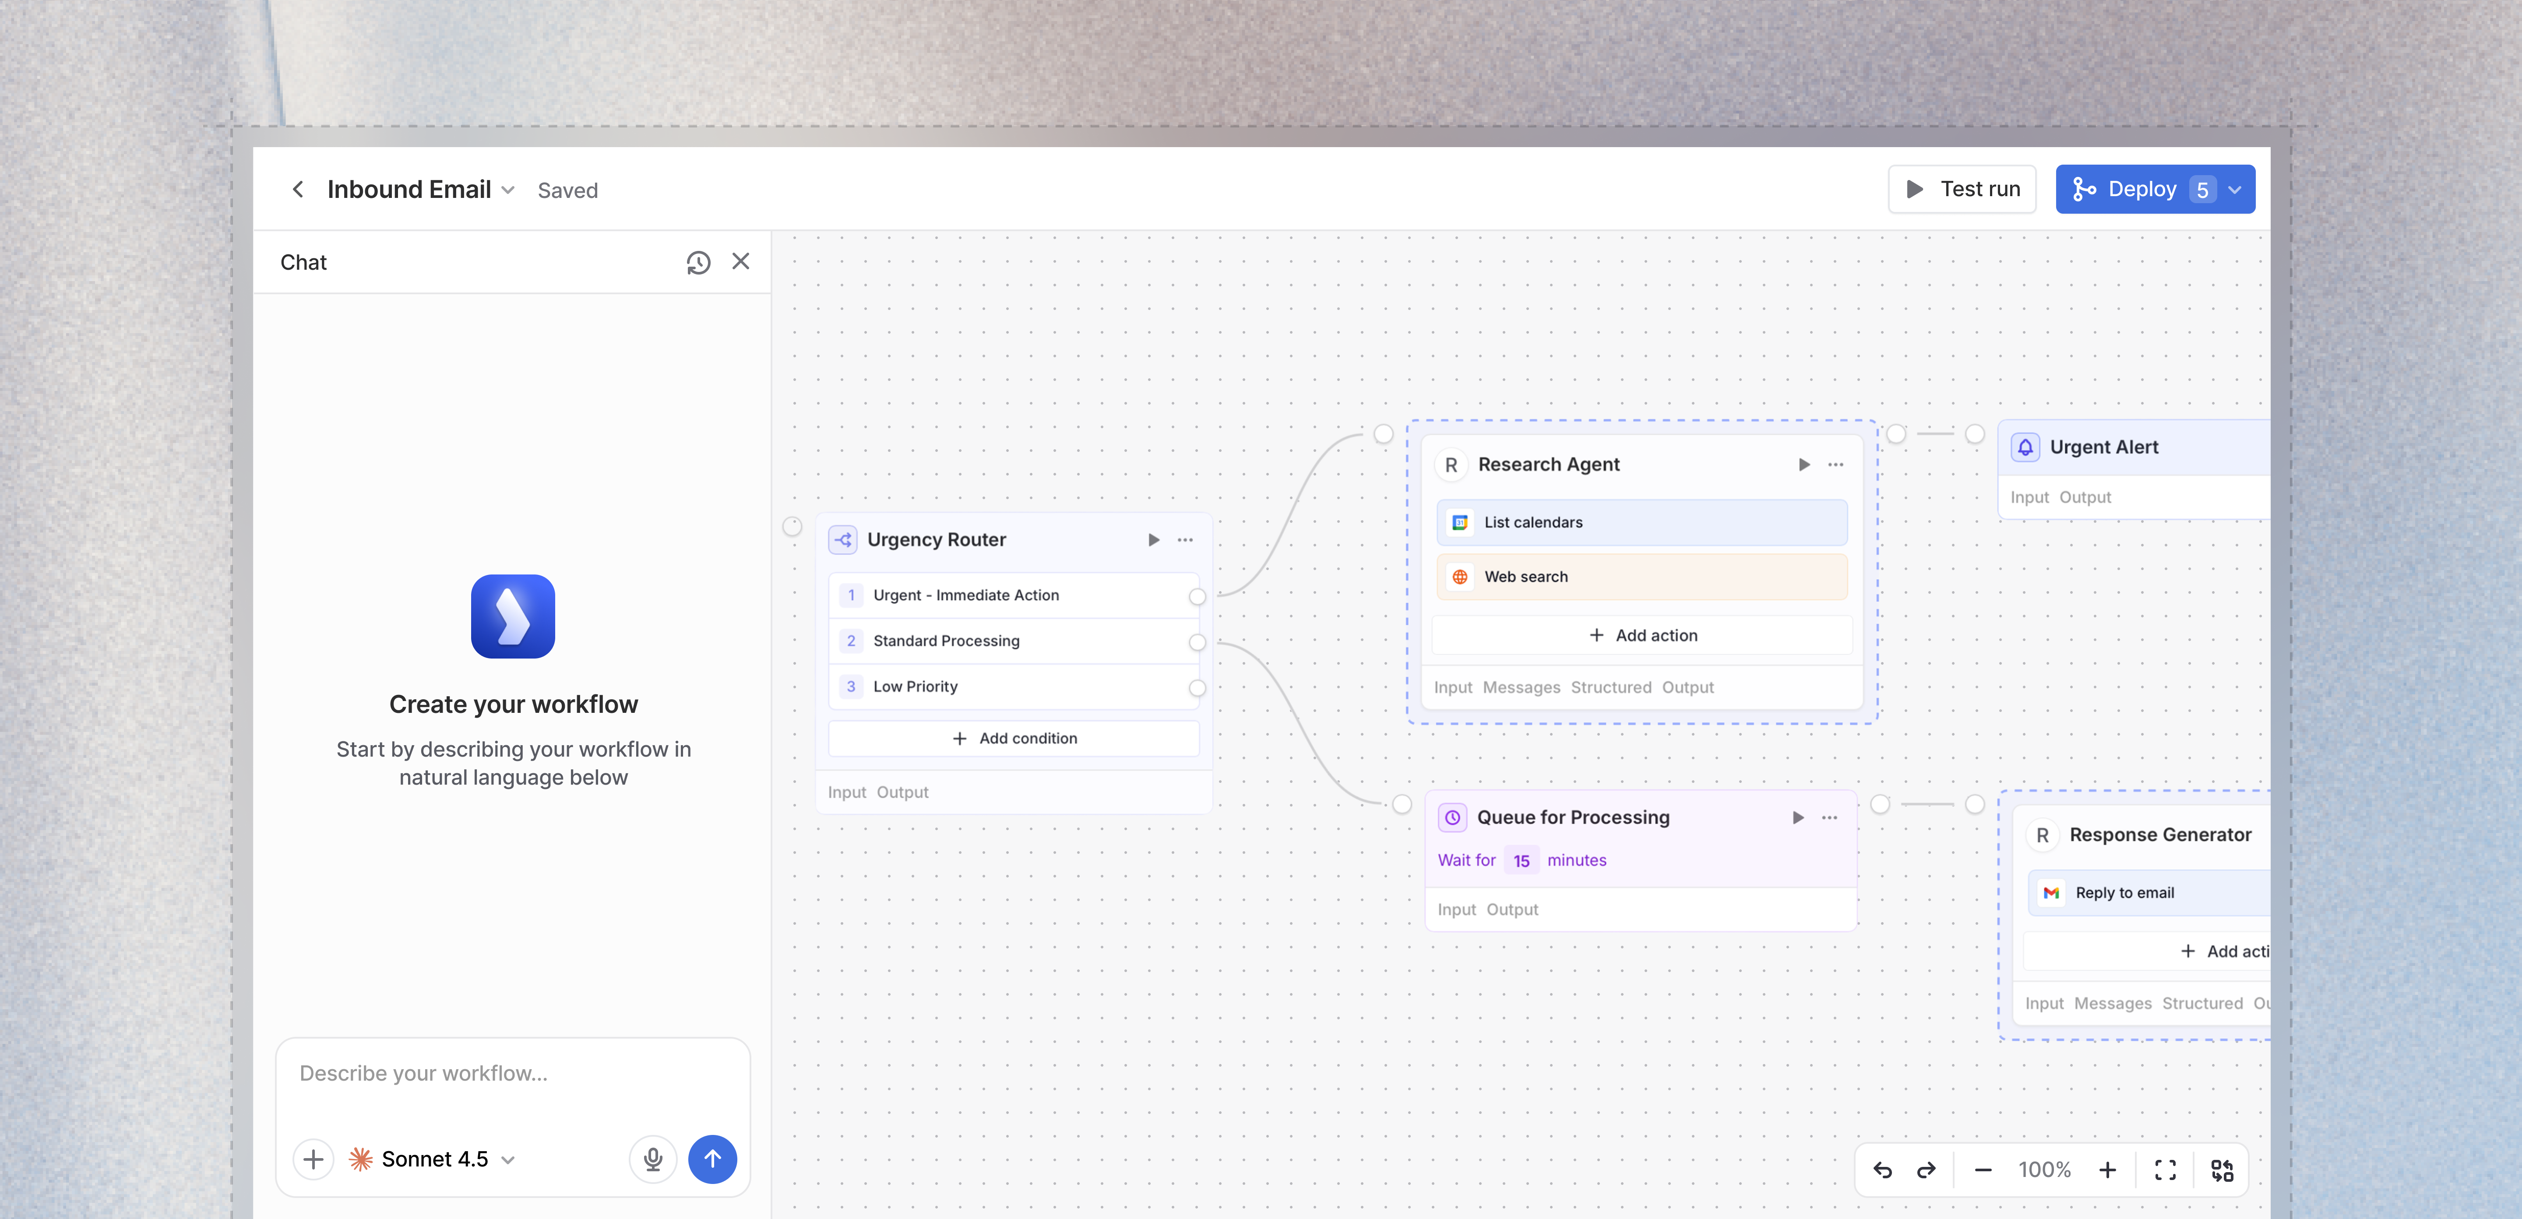The image size is (2522, 1219).
Task: Send message with blue arrow button
Action: click(712, 1159)
